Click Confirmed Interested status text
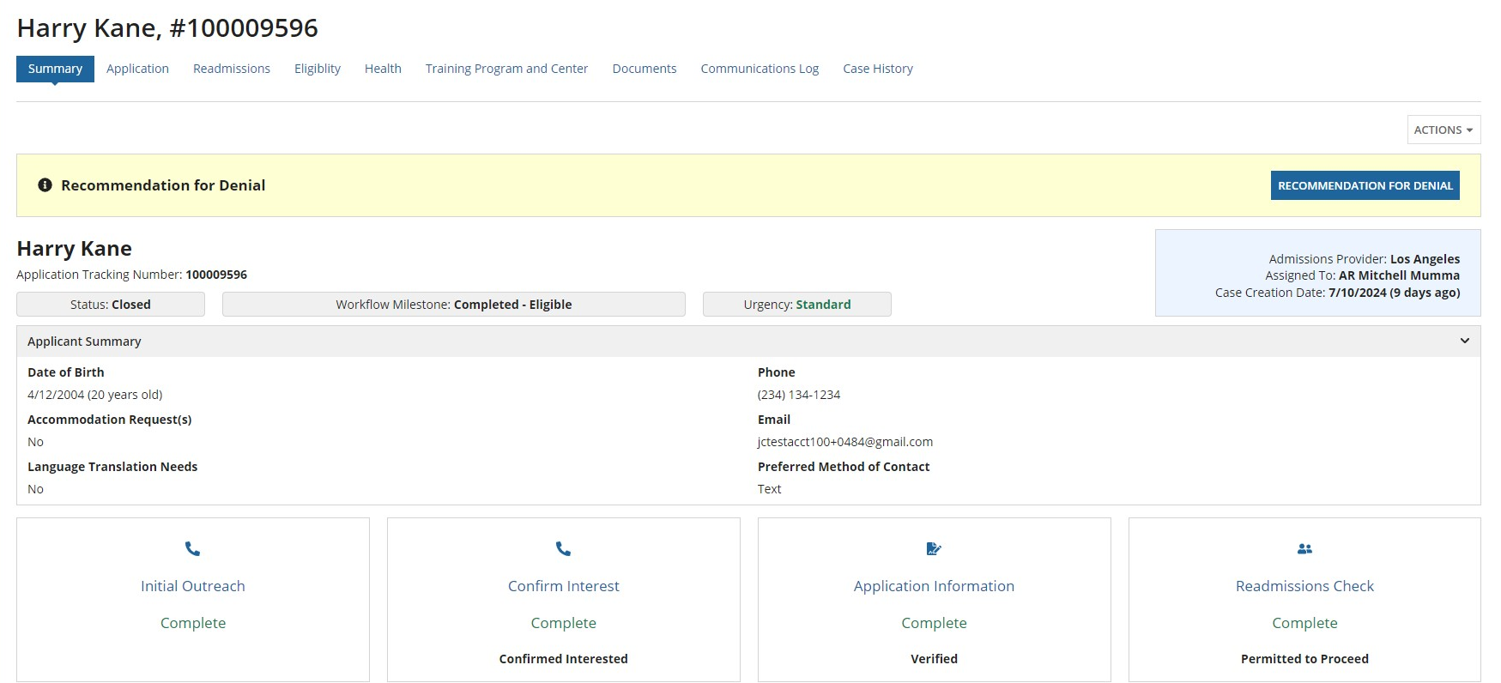This screenshot has height=683, width=1501. pyautogui.click(x=564, y=659)
